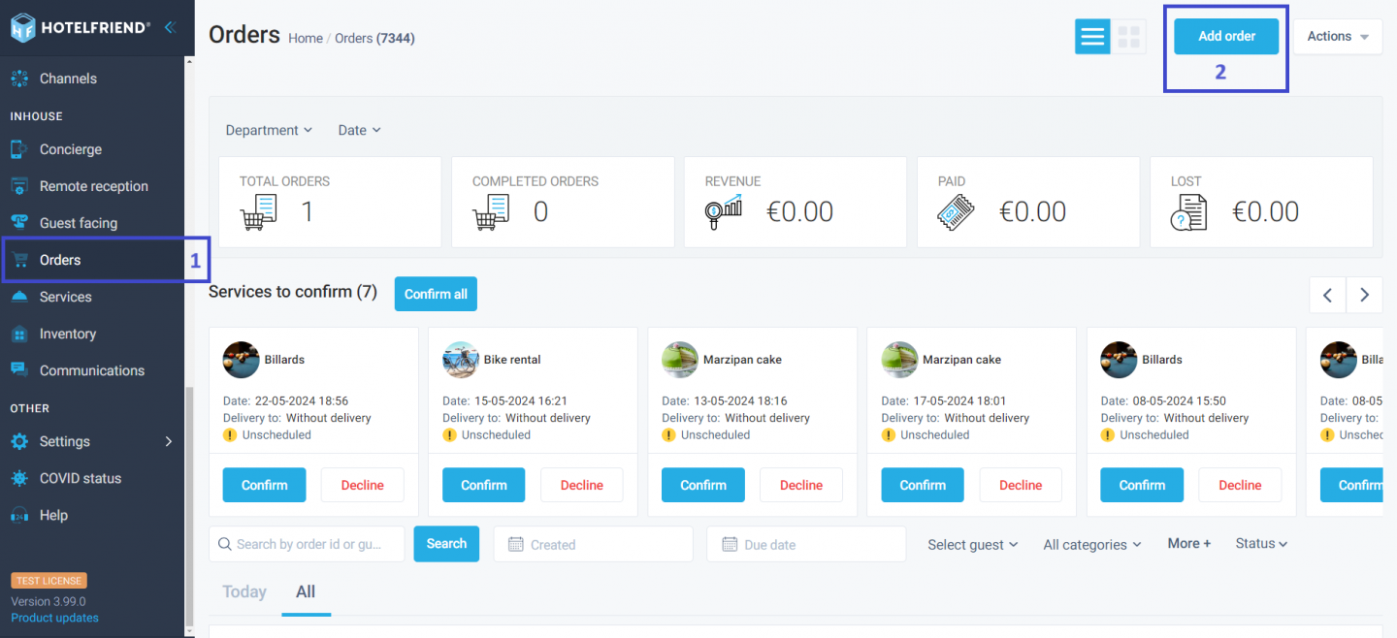The width and height of the screenshot is (1397, 638).
Task: Open the Status dropdown
Action: click(x=1261, y=544)
